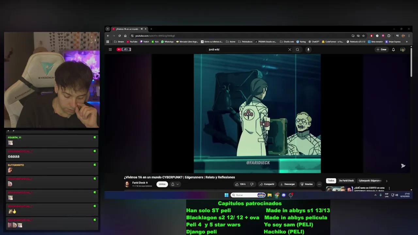The width and height of the screenshot is (418, 235).
Task: Open the browser extensions puzzle icon
Action: (x=389, y=36)
